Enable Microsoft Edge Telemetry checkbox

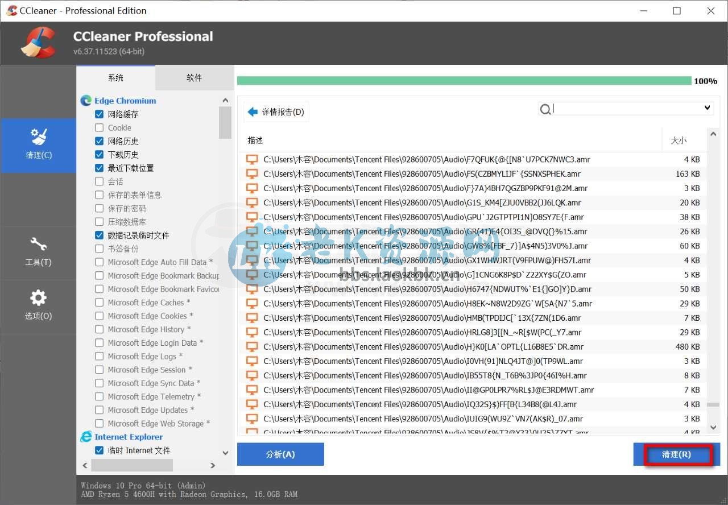[x=100, y=397]
